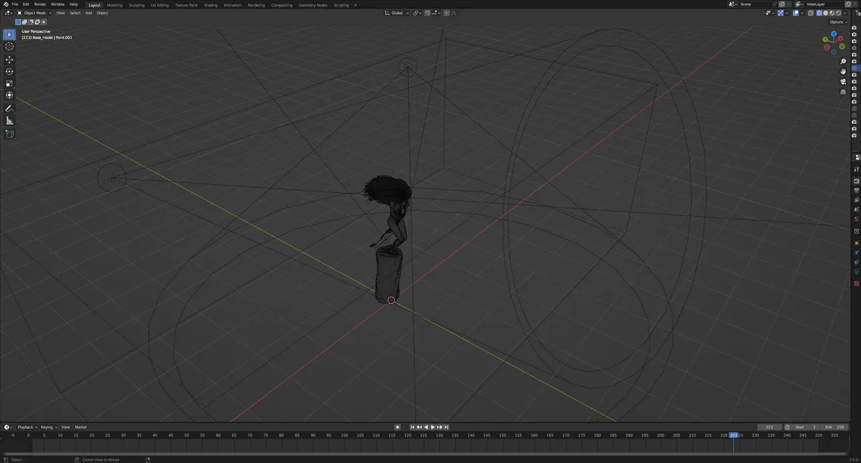Set selection mode to new selection
The width and height of the screenshot is (861, 463).
(x=18, y=22)
